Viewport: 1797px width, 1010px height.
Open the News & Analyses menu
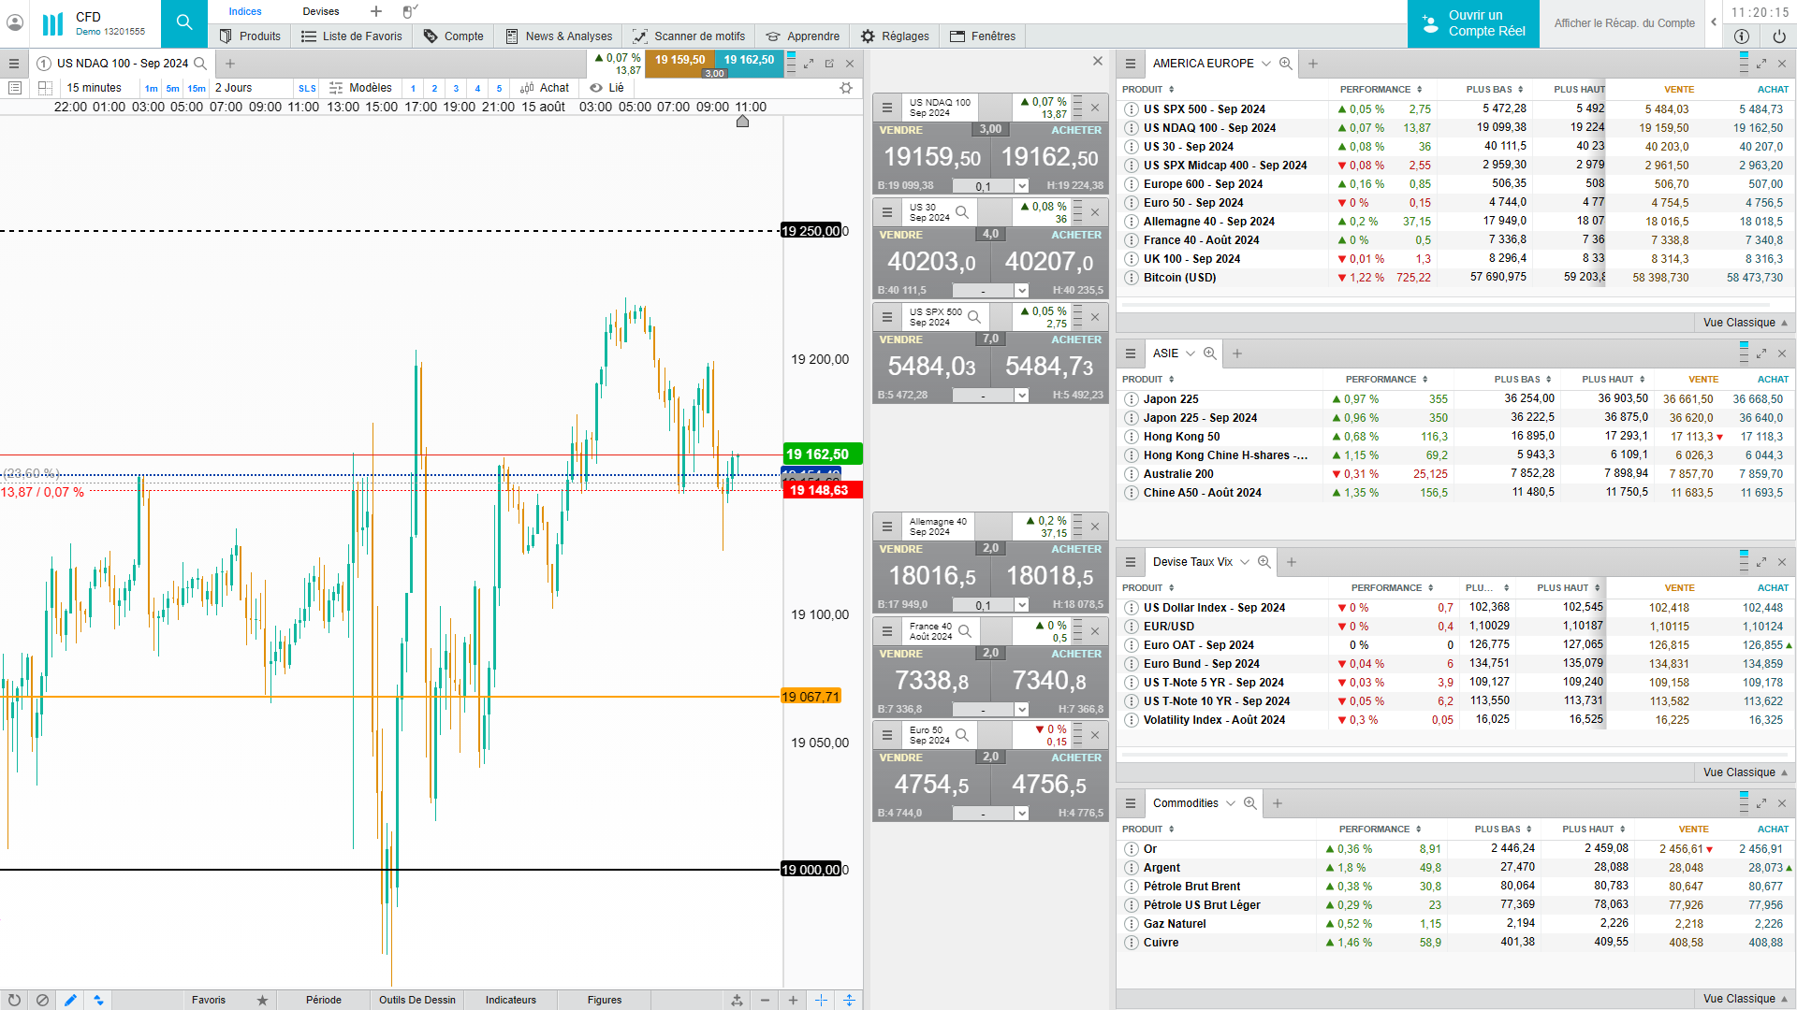[x=559, y=36]
